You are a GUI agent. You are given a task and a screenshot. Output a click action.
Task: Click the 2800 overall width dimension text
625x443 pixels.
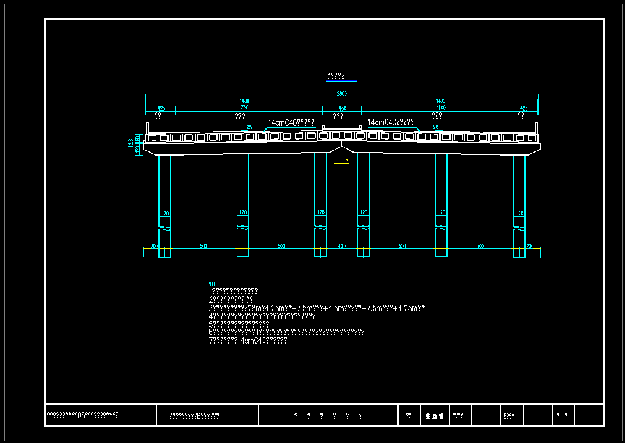[342, 93]
